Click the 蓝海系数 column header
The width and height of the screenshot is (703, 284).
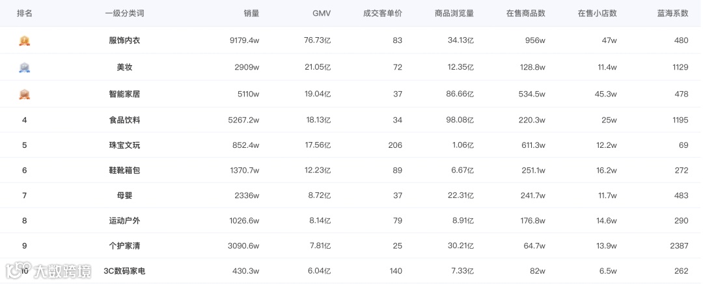coord(672,14)
